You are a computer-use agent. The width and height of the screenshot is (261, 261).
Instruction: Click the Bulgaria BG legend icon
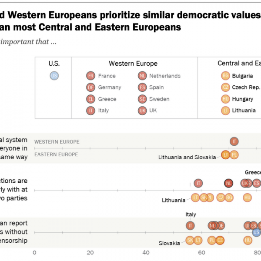click(x=225, y=76)
